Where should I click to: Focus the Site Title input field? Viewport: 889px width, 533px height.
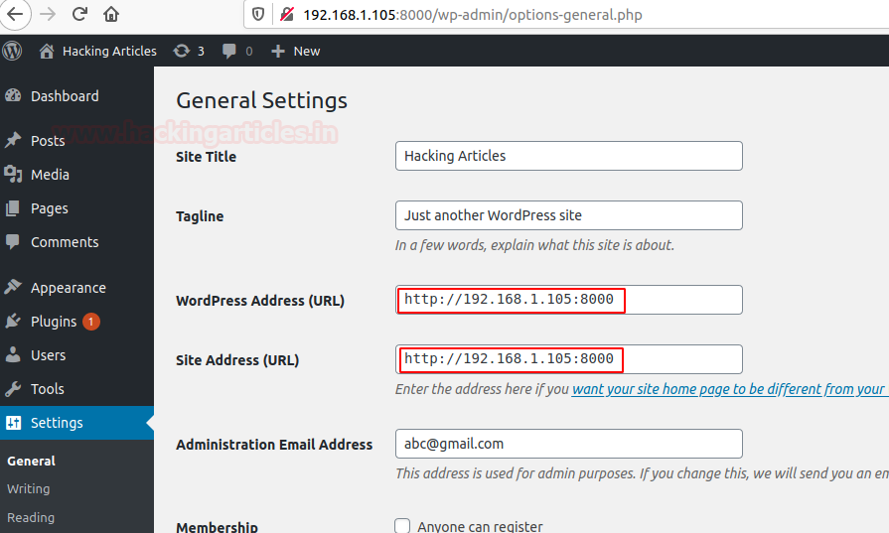[569, 156]
